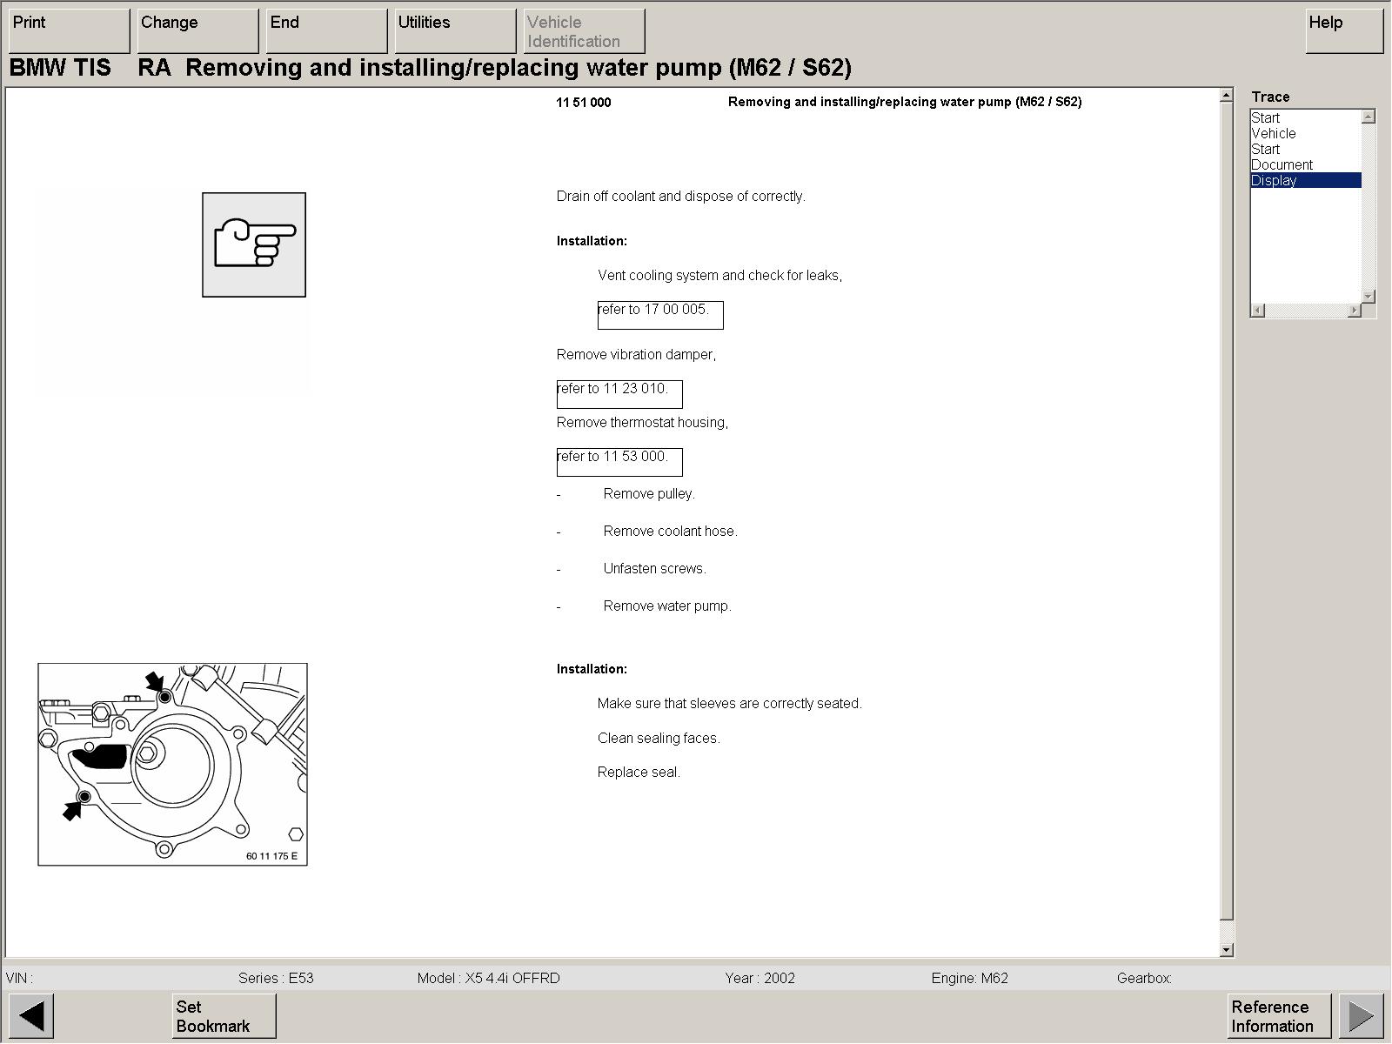This screenshot has width=1392, height=1044.
Task: Click the pointing hand note icon
Action: [x=254, y=244]
